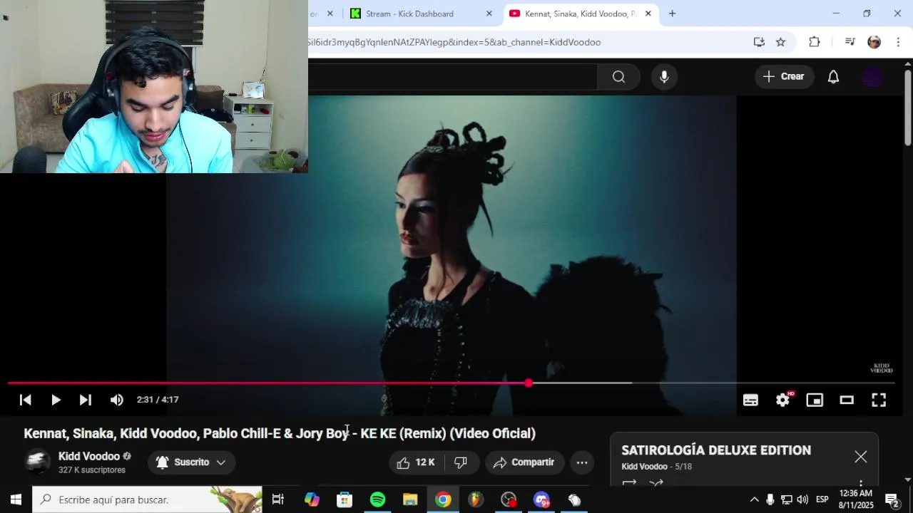
Task: Open Task View on taskbar
Action: tap(278, 499)
